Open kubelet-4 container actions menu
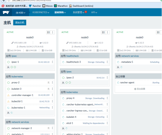The height and width of the screenshot is (135, 162). [x=107, y=117]
